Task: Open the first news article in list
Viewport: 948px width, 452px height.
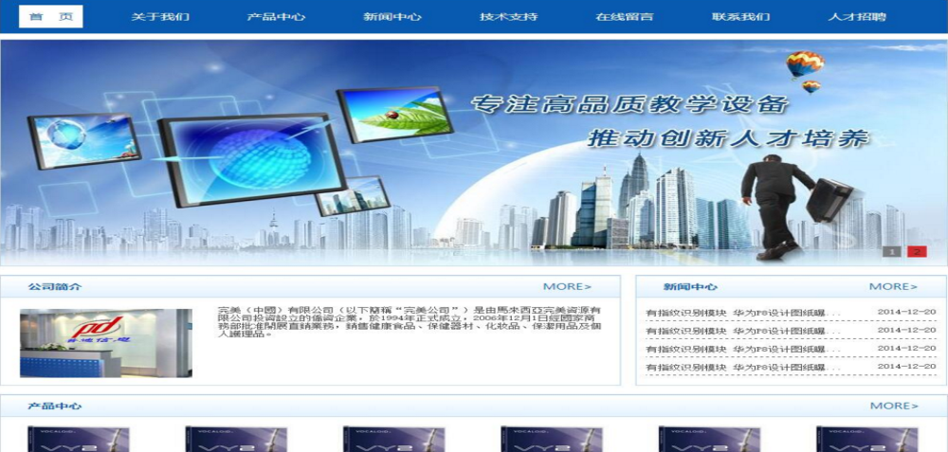Action: (736, 313)
